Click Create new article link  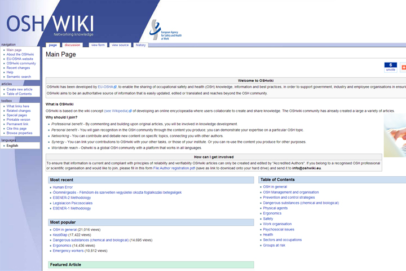(19, 89)
